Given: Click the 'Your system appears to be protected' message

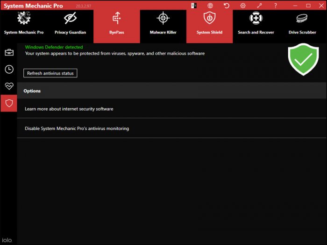Looking at the screenshot, I should pos(115,54).
